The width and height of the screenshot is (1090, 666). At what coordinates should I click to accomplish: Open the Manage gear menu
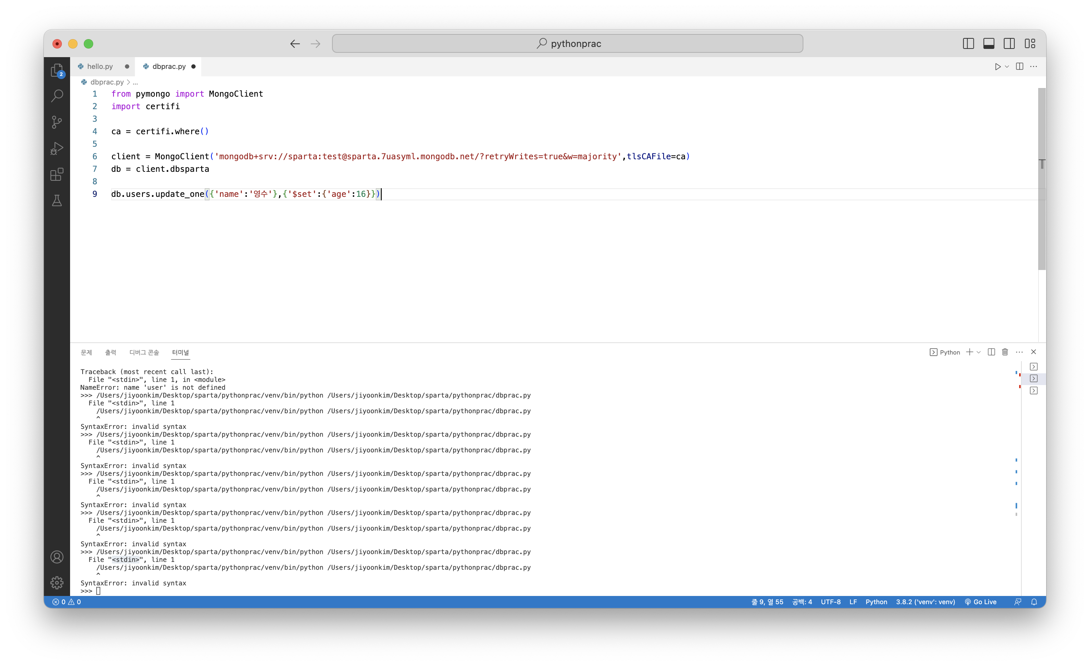57,582
